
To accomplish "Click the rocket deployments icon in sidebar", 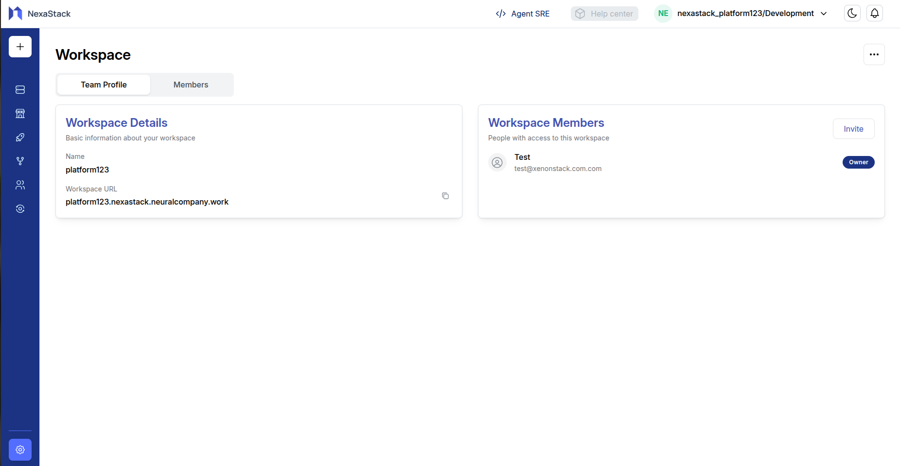I will point(20,137).
